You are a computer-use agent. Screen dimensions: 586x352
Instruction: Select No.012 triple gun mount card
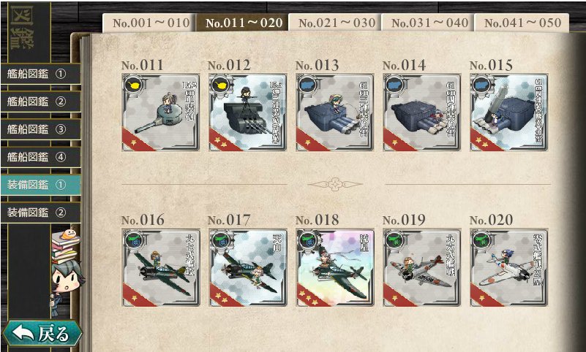click(248, 112)
